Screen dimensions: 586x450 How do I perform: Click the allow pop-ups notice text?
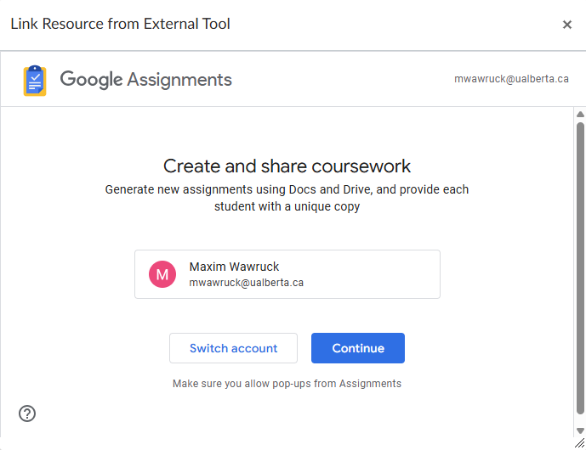click(287, 384)
